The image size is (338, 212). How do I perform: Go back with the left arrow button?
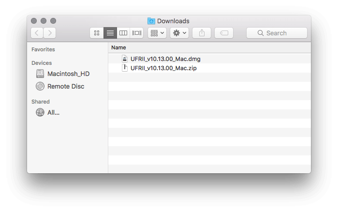(37, 33)
